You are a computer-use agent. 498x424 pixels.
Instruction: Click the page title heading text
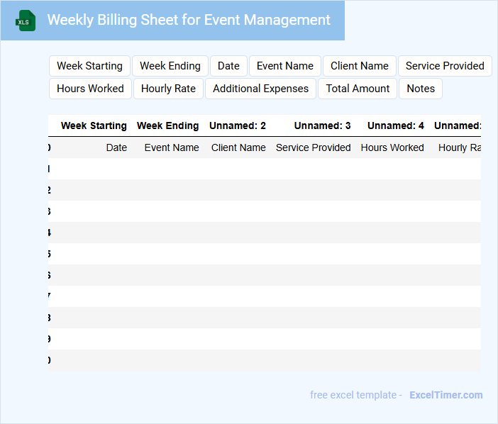[189, 20]
